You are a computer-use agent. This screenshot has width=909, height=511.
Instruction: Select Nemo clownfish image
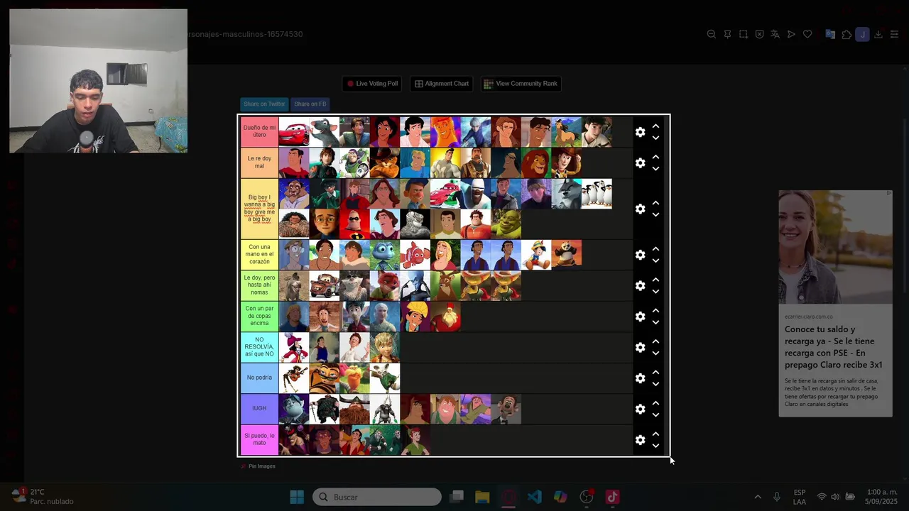(x=415, y=255)
